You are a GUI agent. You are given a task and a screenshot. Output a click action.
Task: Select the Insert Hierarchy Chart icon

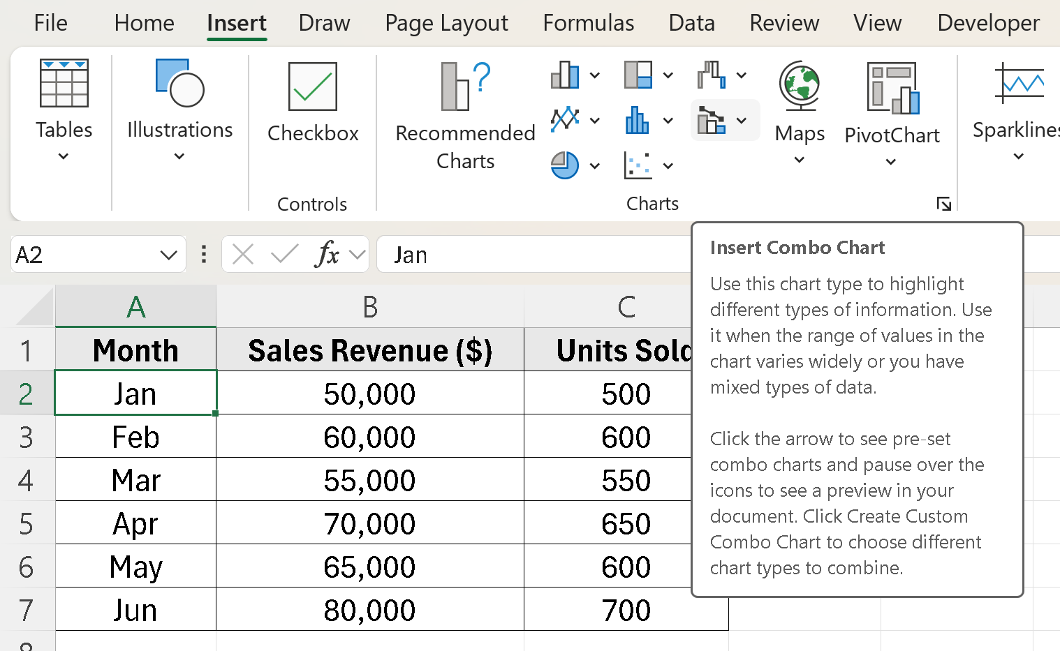[638, 75]
